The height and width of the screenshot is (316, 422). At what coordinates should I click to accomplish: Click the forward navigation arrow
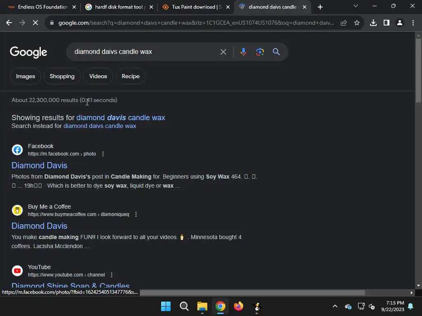(22, 23)
